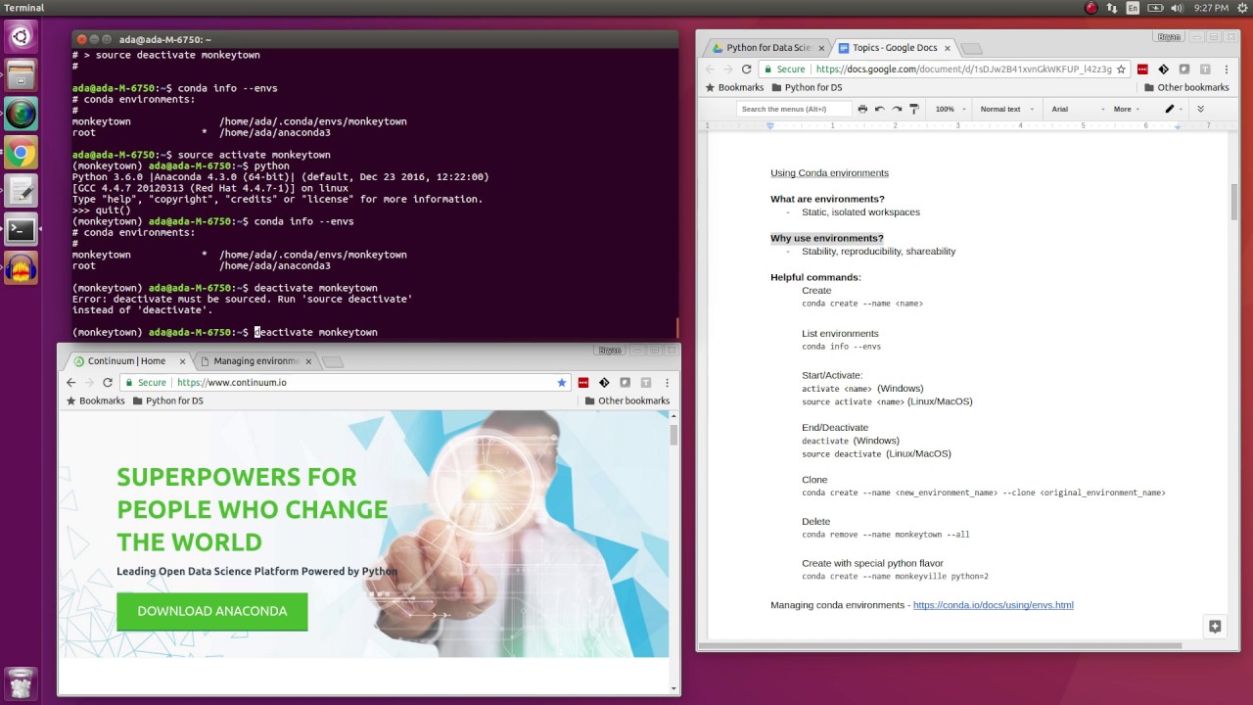
Task: Open Python for DS folder in Continuum window
Action: [167, 401]
